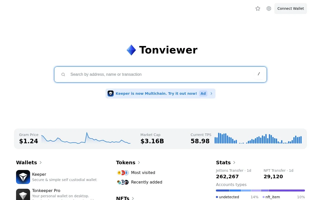
Task: Open the Stats section heading
Action: 223,162
